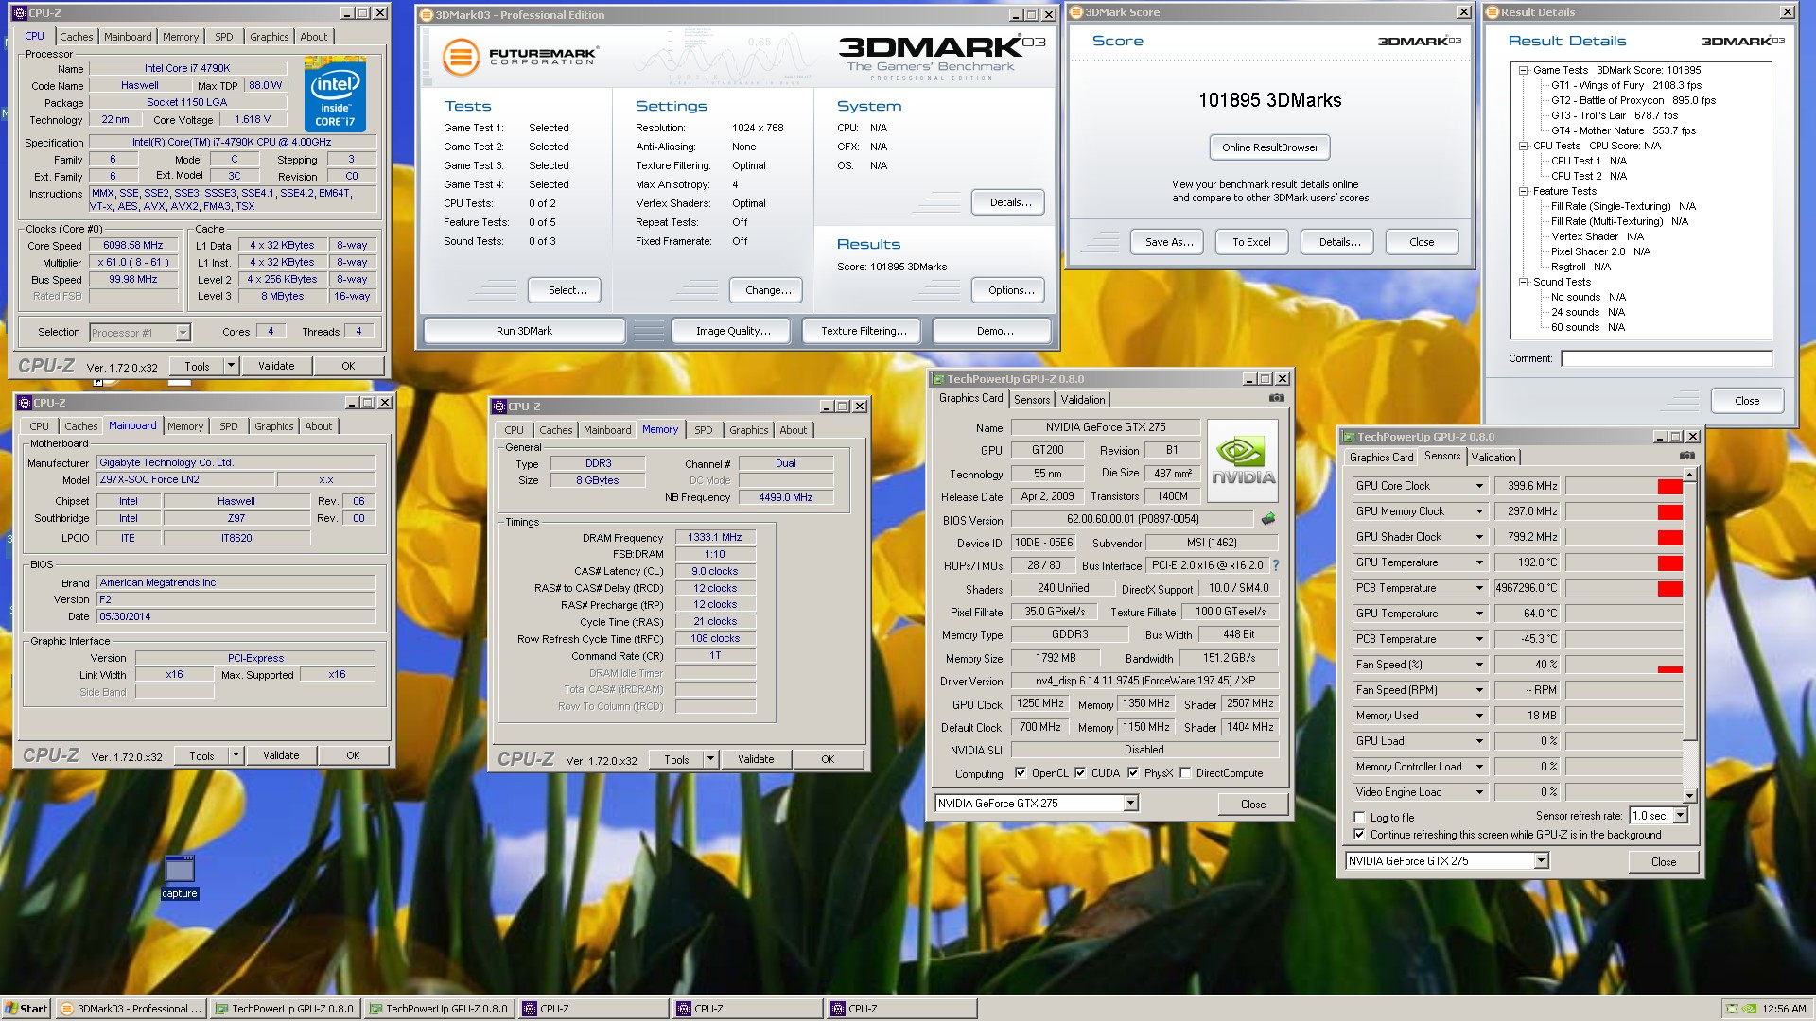Click the BIOS save icon next to BIOS Version

coord(1268,519)
